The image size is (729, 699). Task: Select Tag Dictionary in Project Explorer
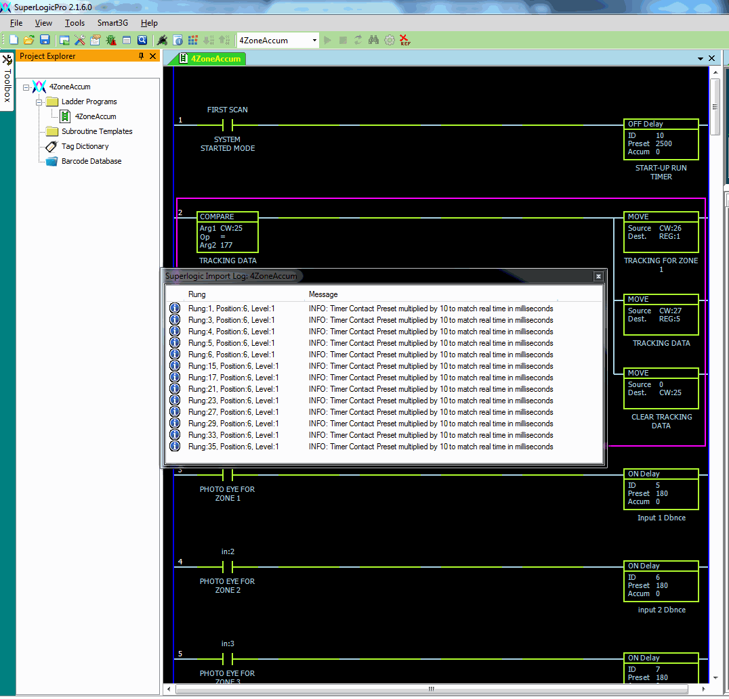click(85, 146)
